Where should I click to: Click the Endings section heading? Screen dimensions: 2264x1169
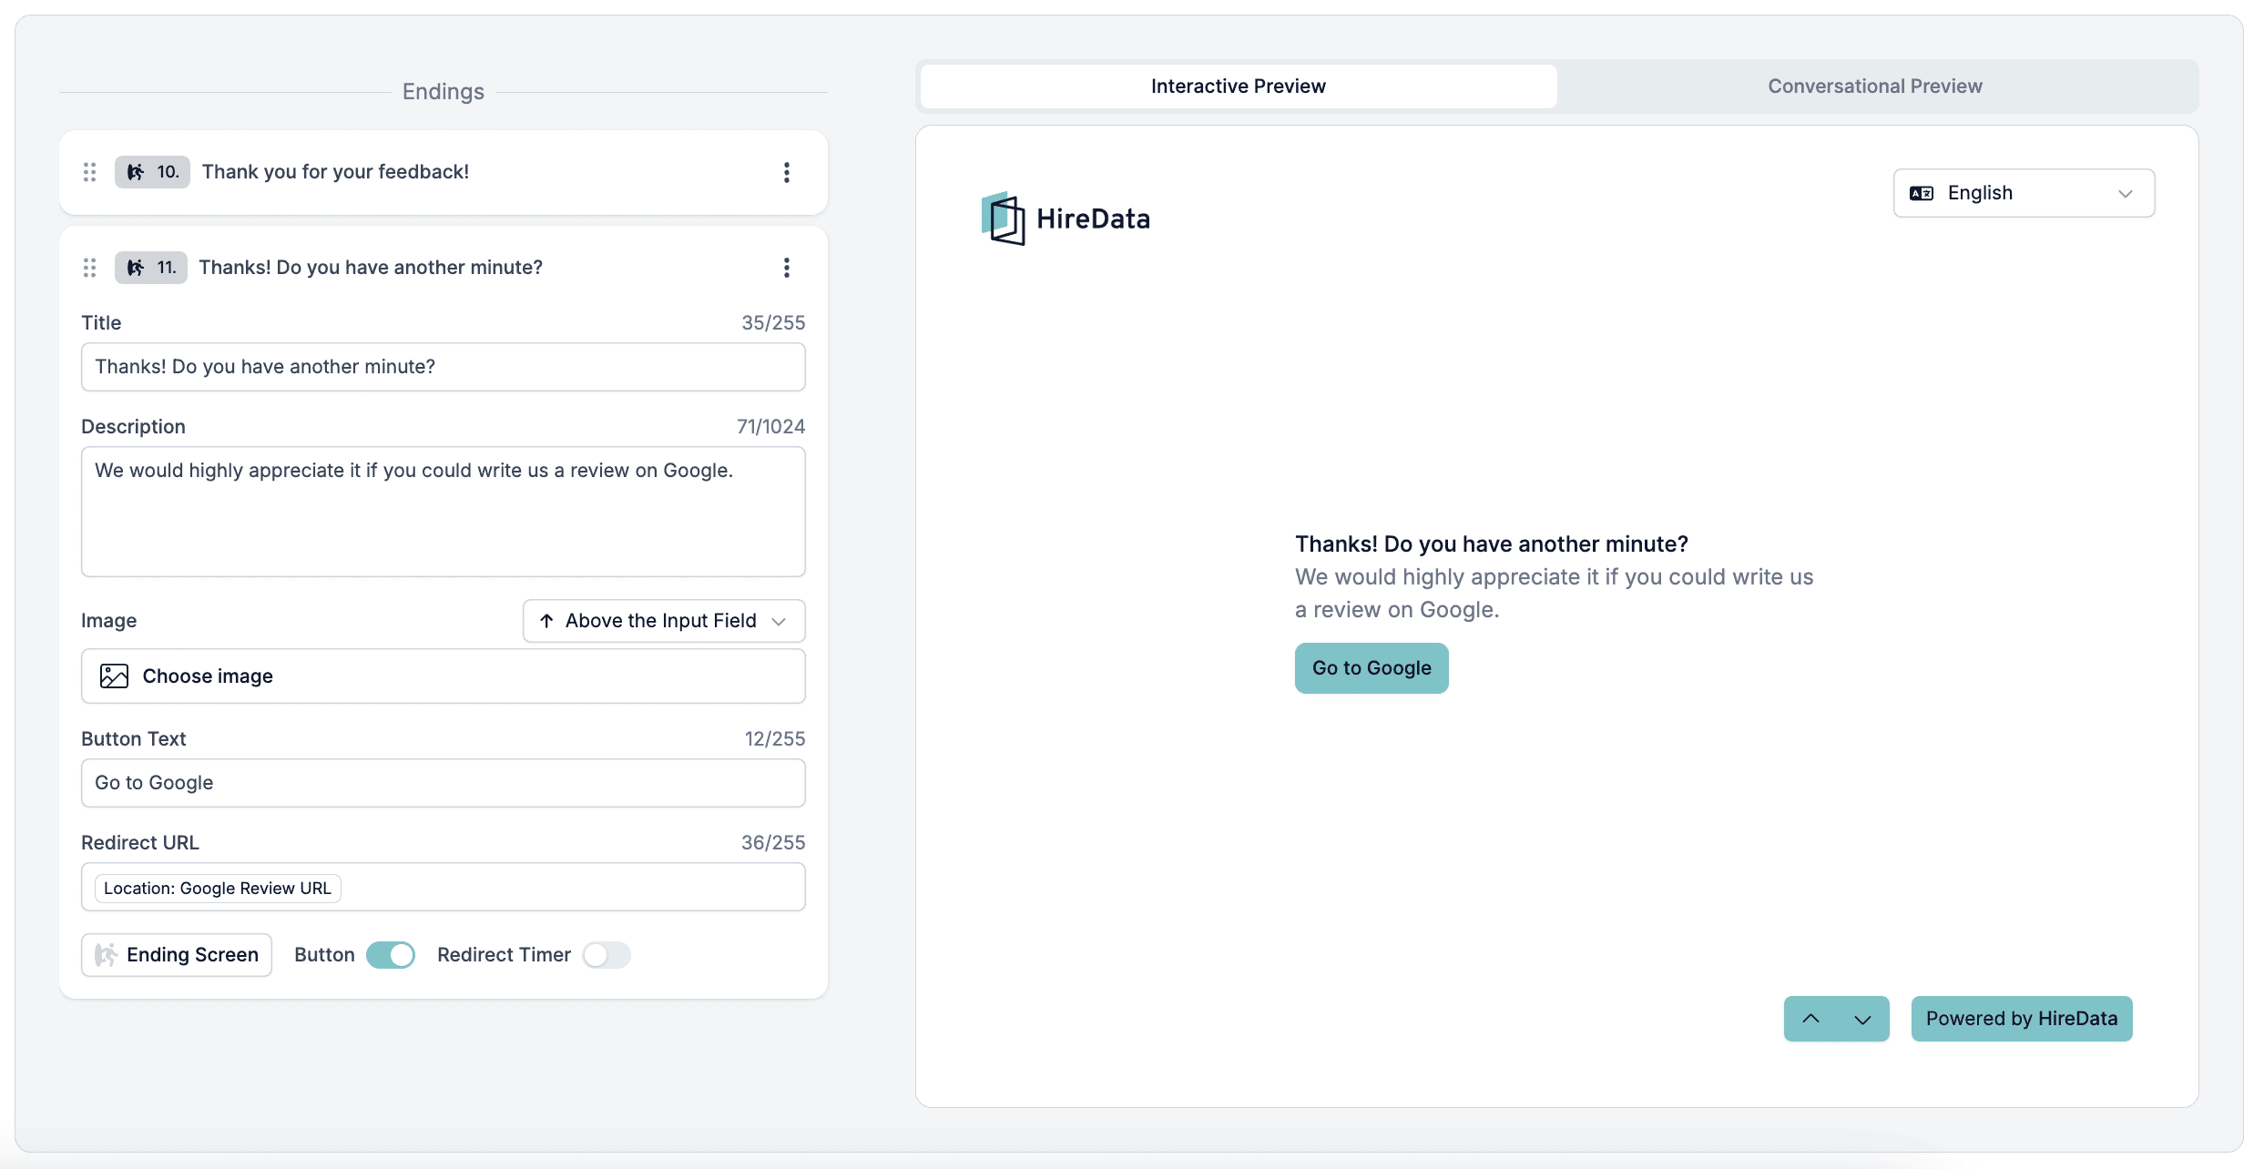[444, 92]
